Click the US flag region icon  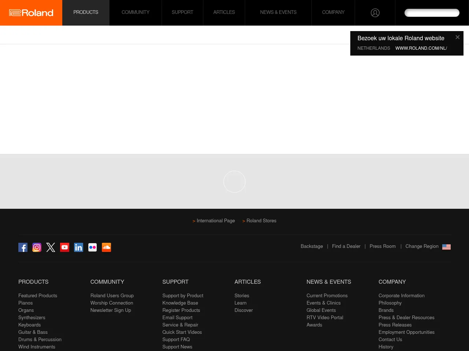click(x=446, y=247)
